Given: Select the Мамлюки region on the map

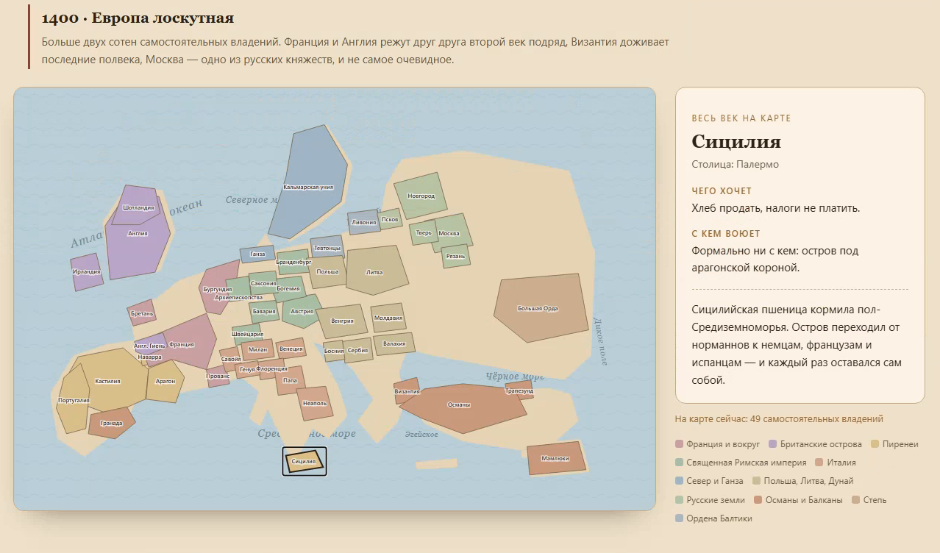Looking at the screenshot, I should [555, 457].
